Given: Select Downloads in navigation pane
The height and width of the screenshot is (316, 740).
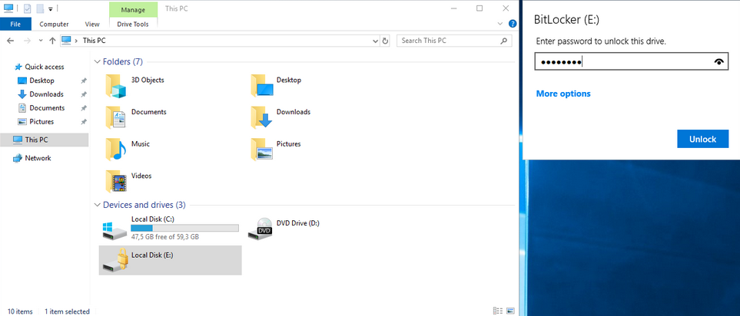Looking at the screenshot, I should tap(46, 94).
